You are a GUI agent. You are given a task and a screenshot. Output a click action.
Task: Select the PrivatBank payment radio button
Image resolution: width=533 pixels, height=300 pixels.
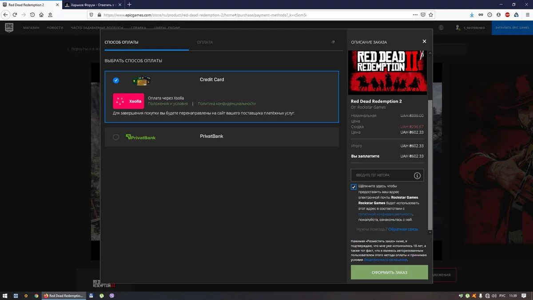pyautogui.click(x=116, y=137)
